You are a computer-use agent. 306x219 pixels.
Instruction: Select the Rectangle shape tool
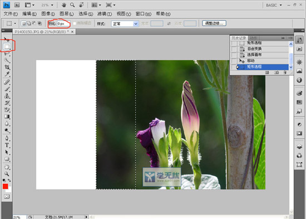click(7, 159)
